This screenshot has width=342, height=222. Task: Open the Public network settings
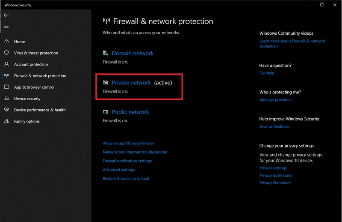[130, 112]
